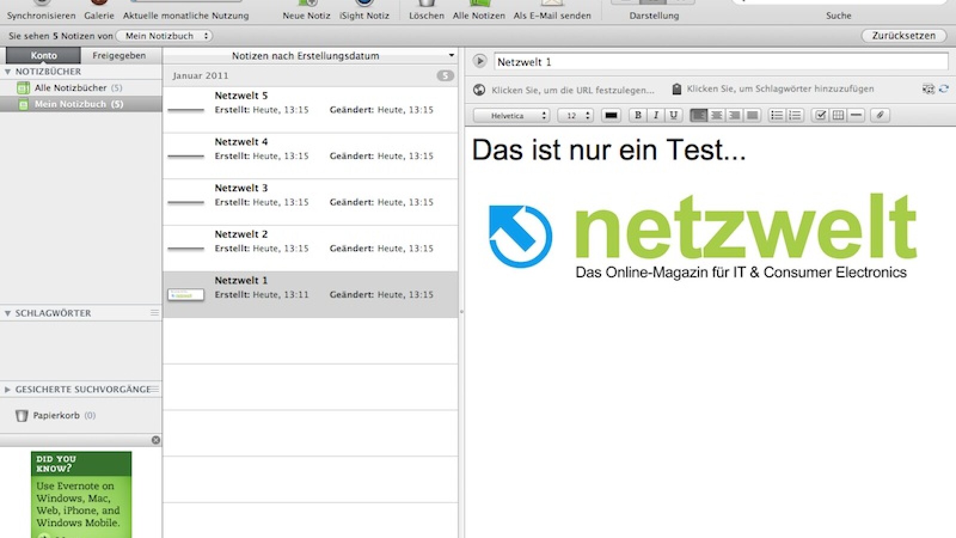Insert a horizontal rule line
This screenshot has height=538, width=956.
856,115
